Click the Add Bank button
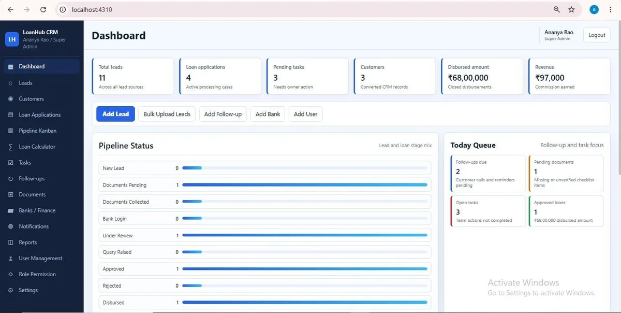The width and height of the screenshot is (621, 313). pyautogui.click(x=268, y=114)
